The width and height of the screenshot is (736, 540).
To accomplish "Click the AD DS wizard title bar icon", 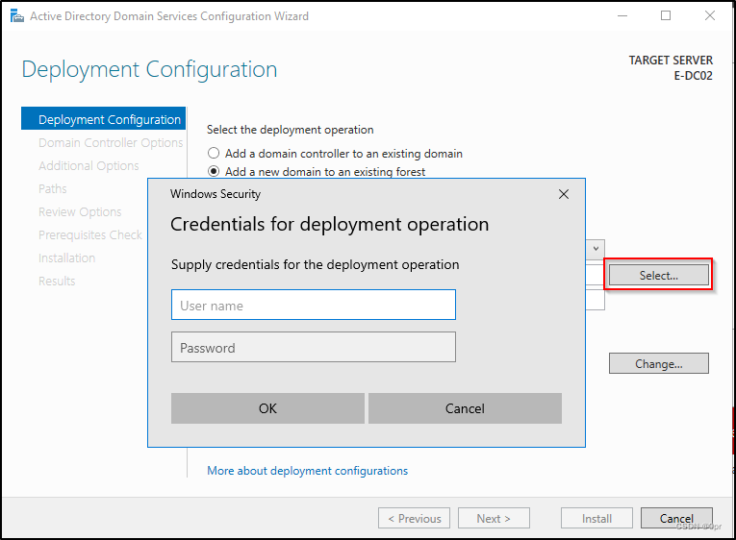I will pyautogui.click(x=17, y=16).
